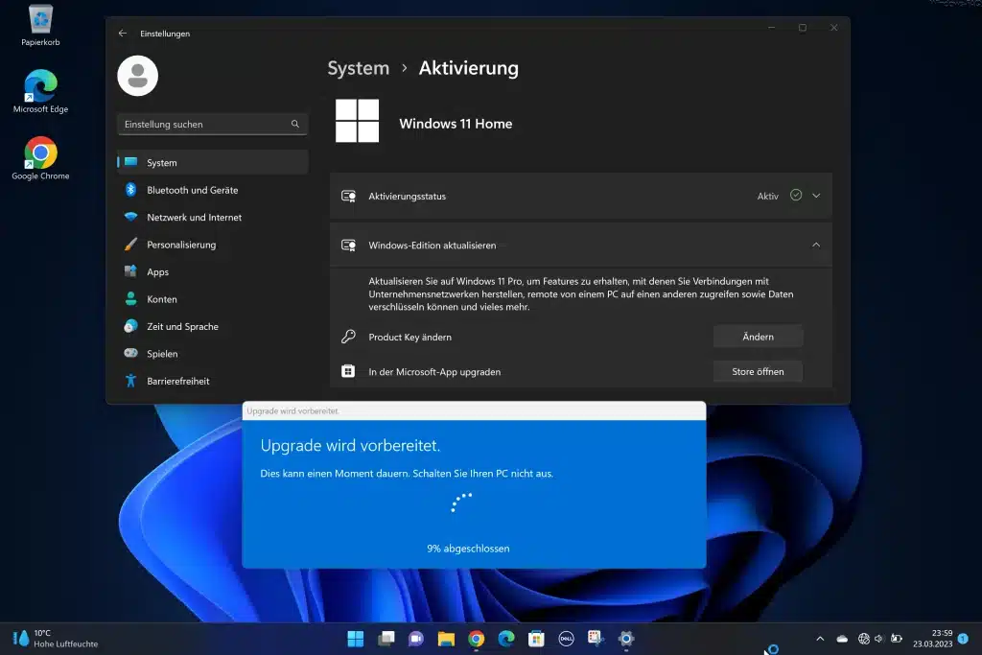The width and height of the screenshot is (982, 655).
Task: Open Google Chrome from taskbar
Action: click(476, 639)
